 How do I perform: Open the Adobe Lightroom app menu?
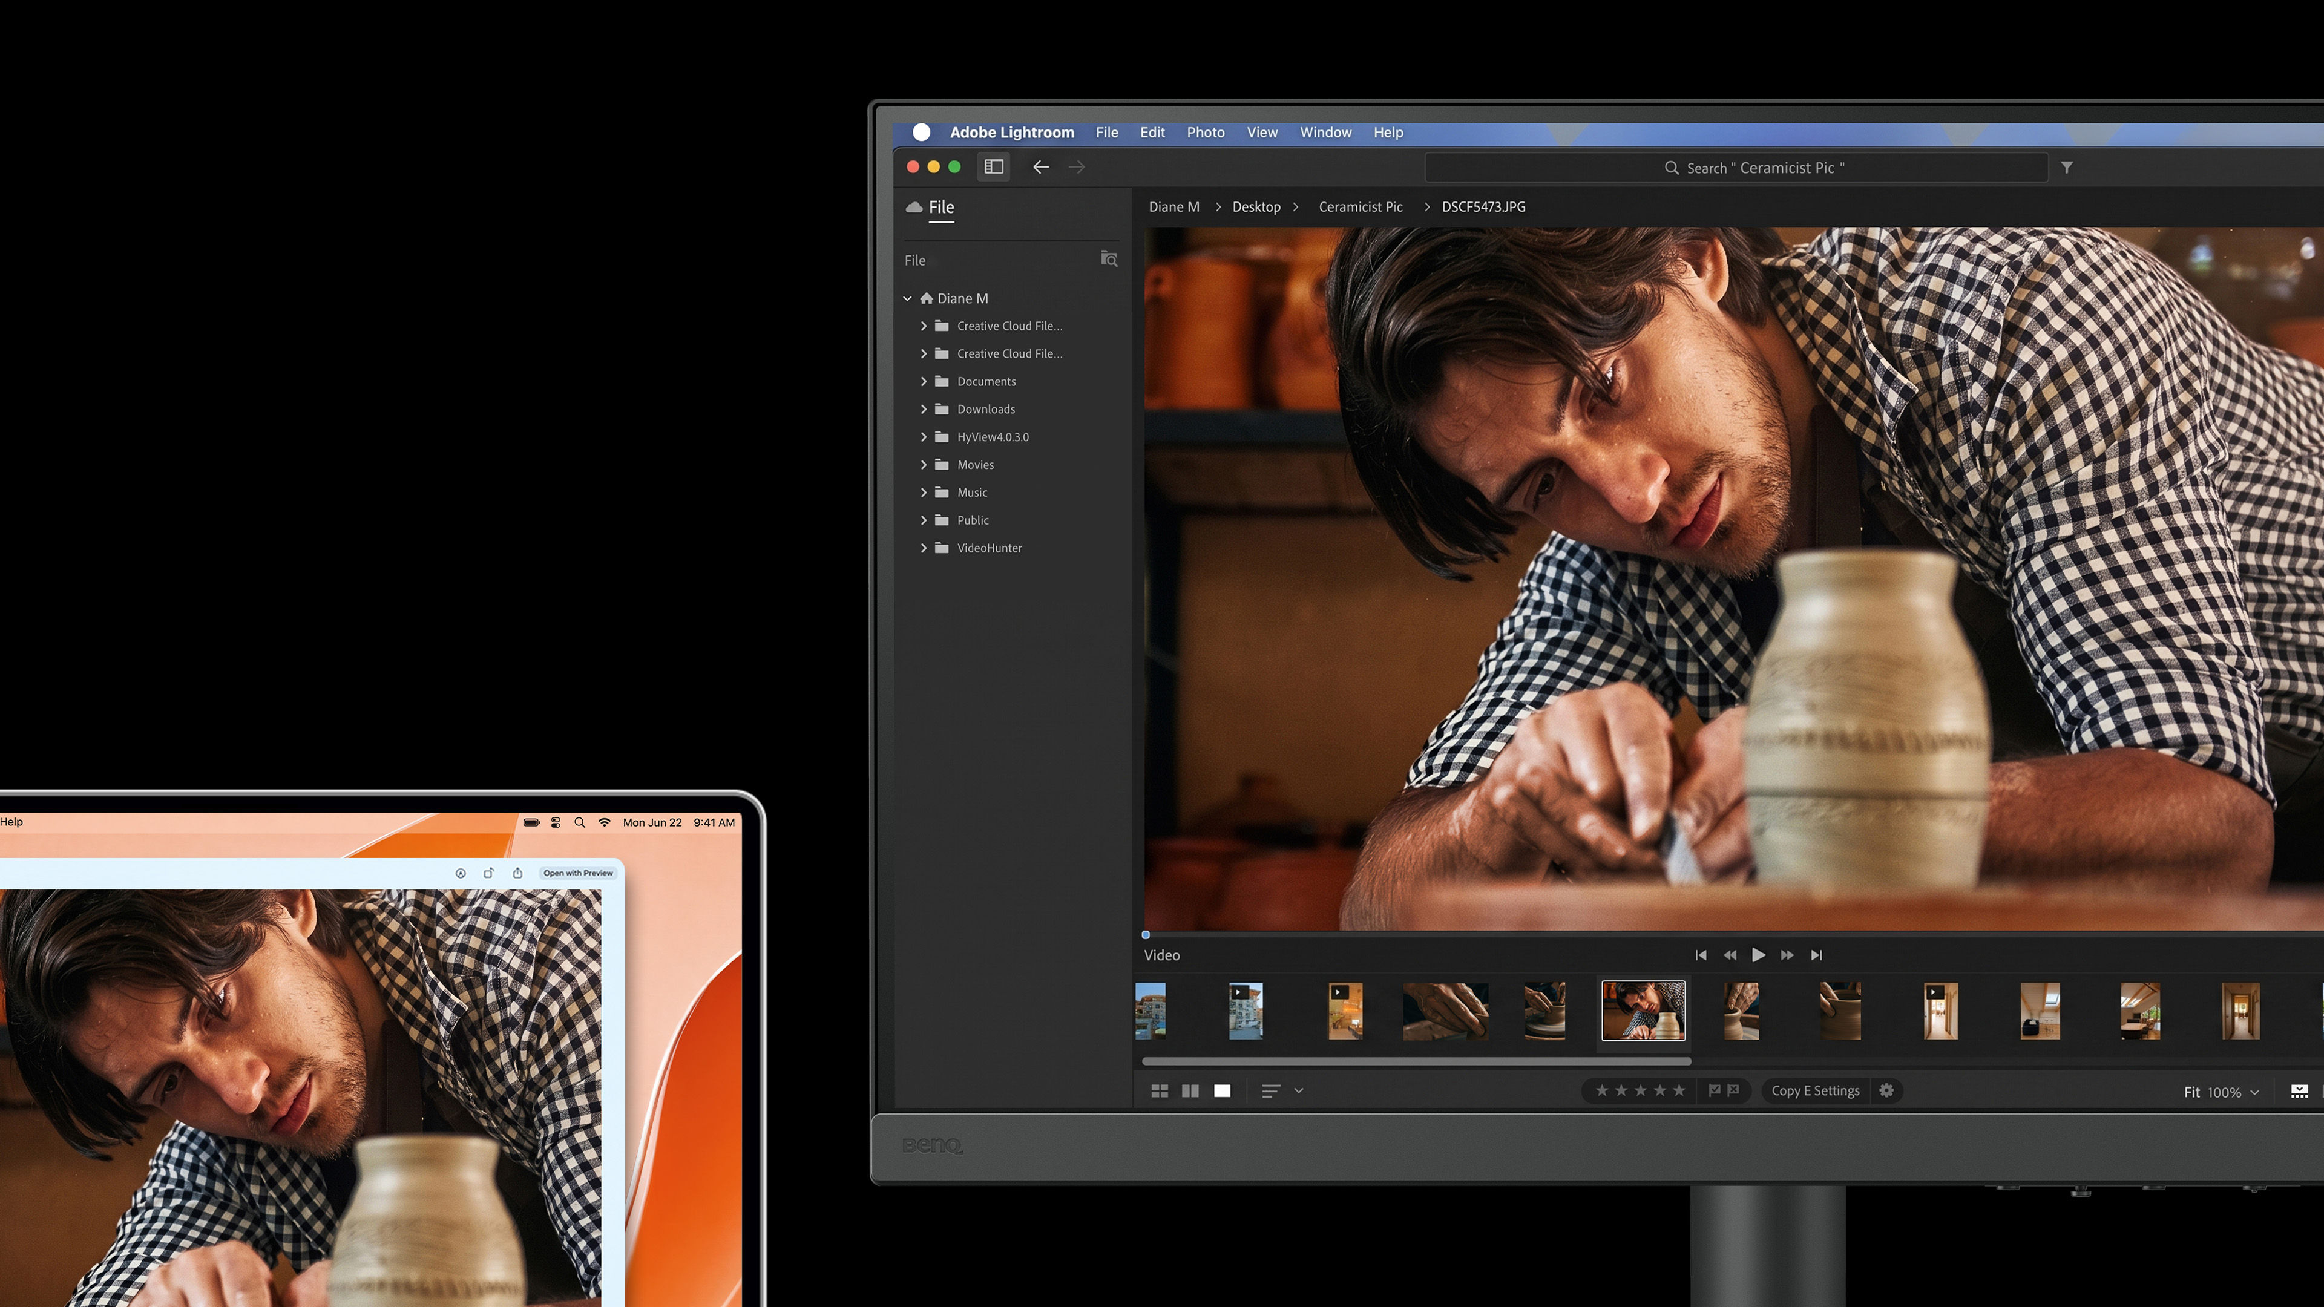[x=1013, y=133]
